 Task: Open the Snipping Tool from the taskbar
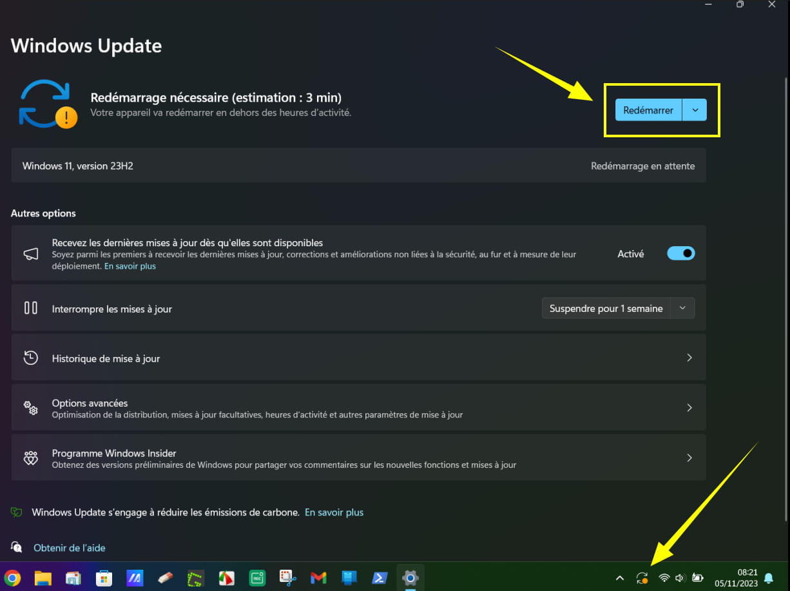(x=287, y=577)
